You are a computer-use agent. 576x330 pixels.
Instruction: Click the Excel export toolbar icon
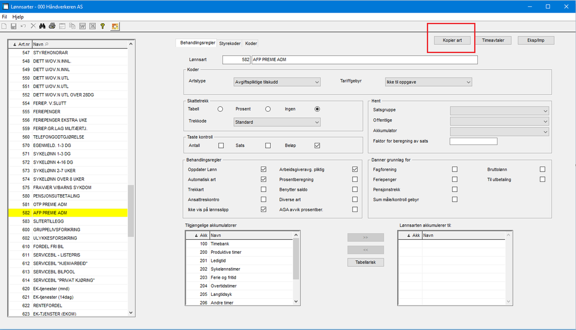point(92,26)
